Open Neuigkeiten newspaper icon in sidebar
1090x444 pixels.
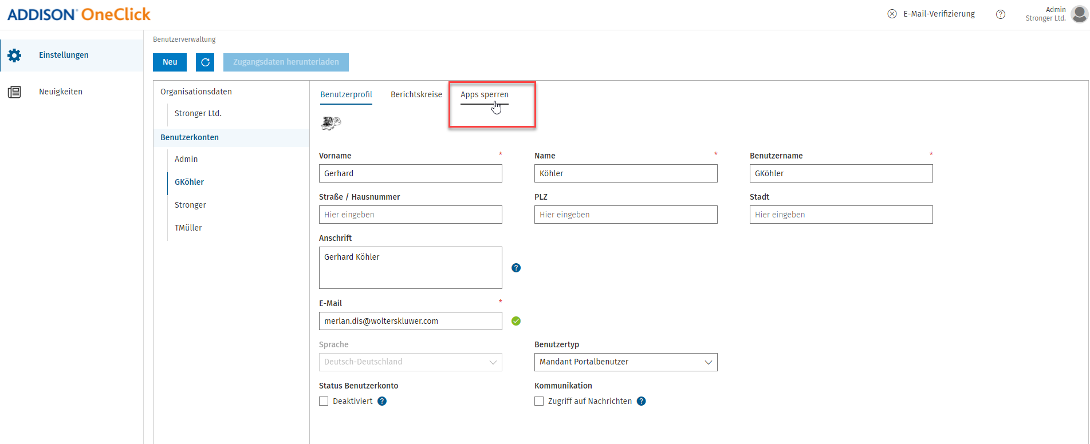coord(14,92)
